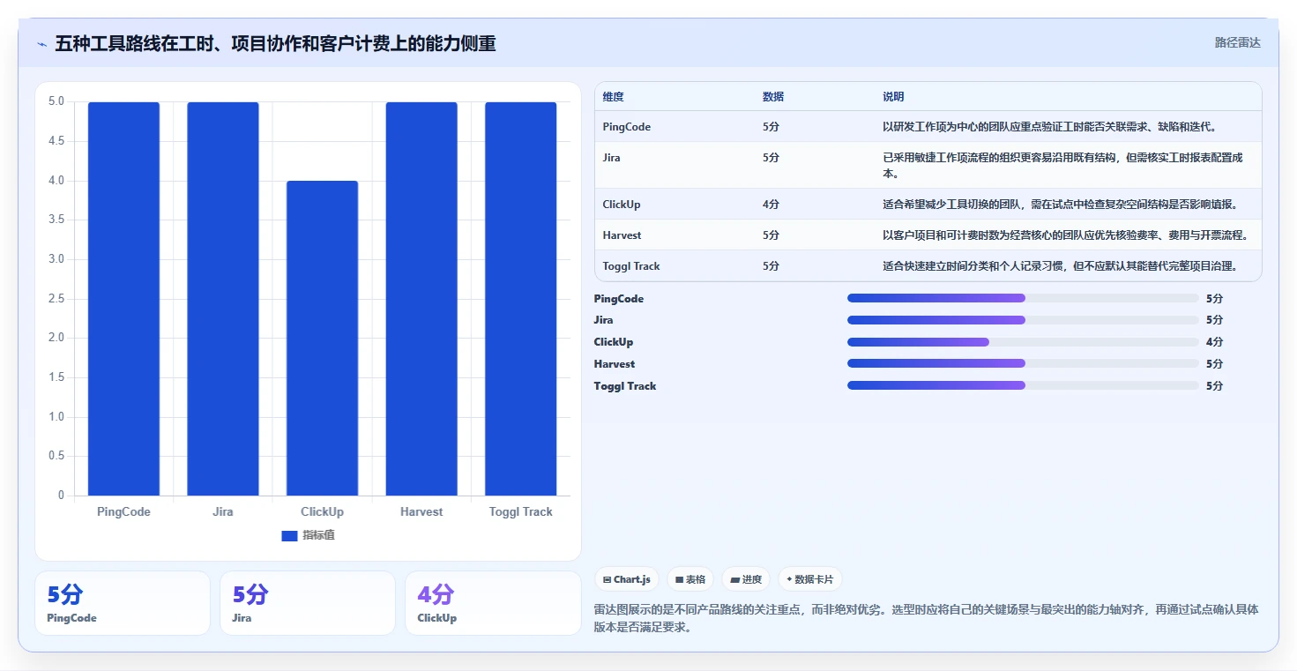
Task: Click the Jira progress bar
Action: point(1023,320)
